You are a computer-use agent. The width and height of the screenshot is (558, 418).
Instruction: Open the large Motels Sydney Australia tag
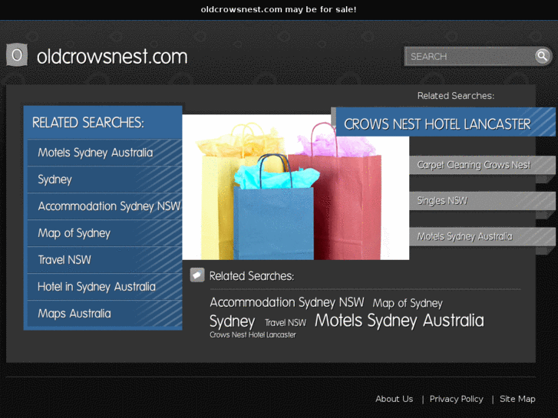(x=399, y=321)
